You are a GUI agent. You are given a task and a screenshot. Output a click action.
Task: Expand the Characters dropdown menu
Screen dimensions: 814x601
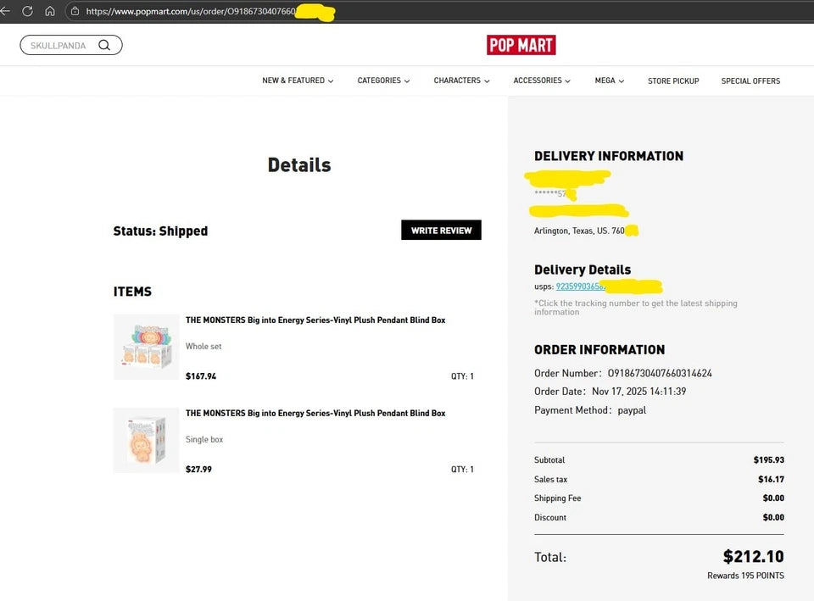[462, 81]
